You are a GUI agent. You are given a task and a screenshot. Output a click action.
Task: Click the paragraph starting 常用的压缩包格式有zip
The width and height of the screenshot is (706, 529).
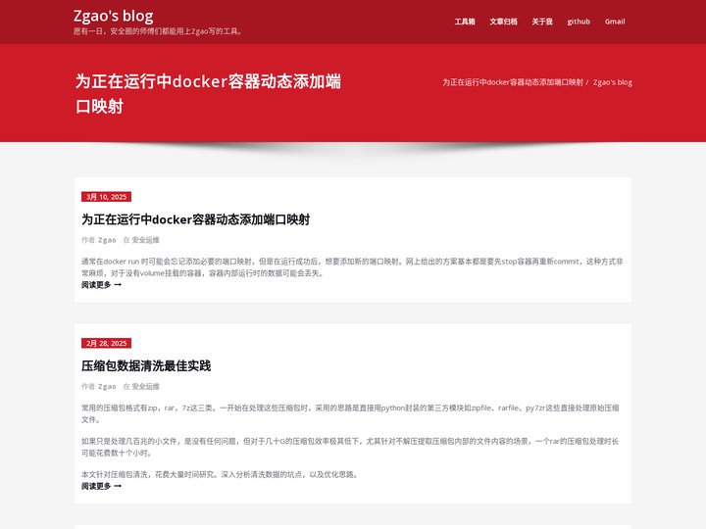coord(350,413)
